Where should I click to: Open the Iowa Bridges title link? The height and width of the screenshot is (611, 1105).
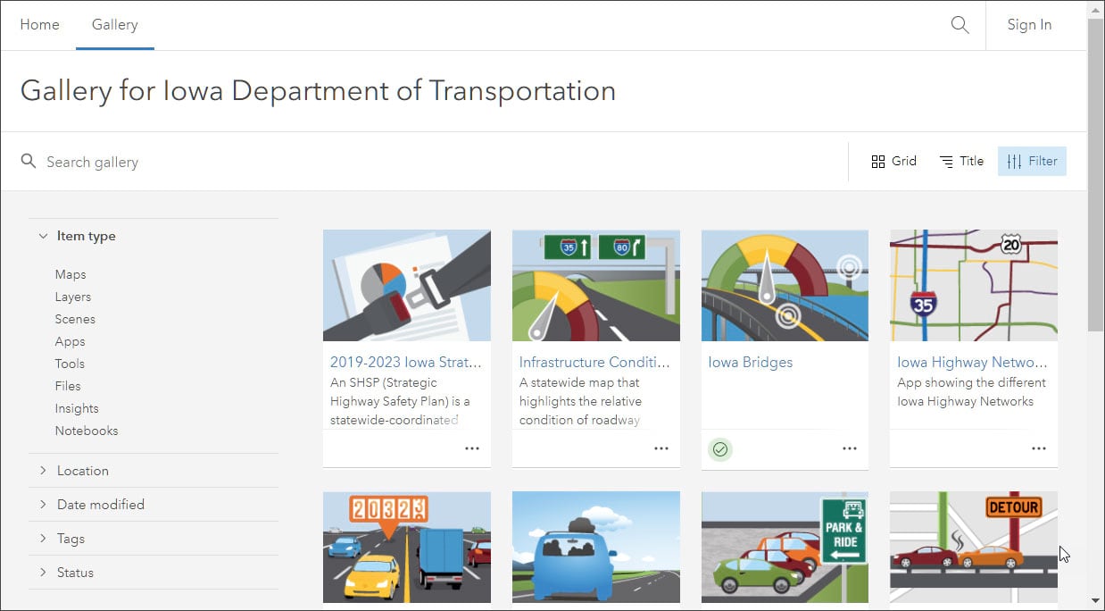[x=751, y=362]
